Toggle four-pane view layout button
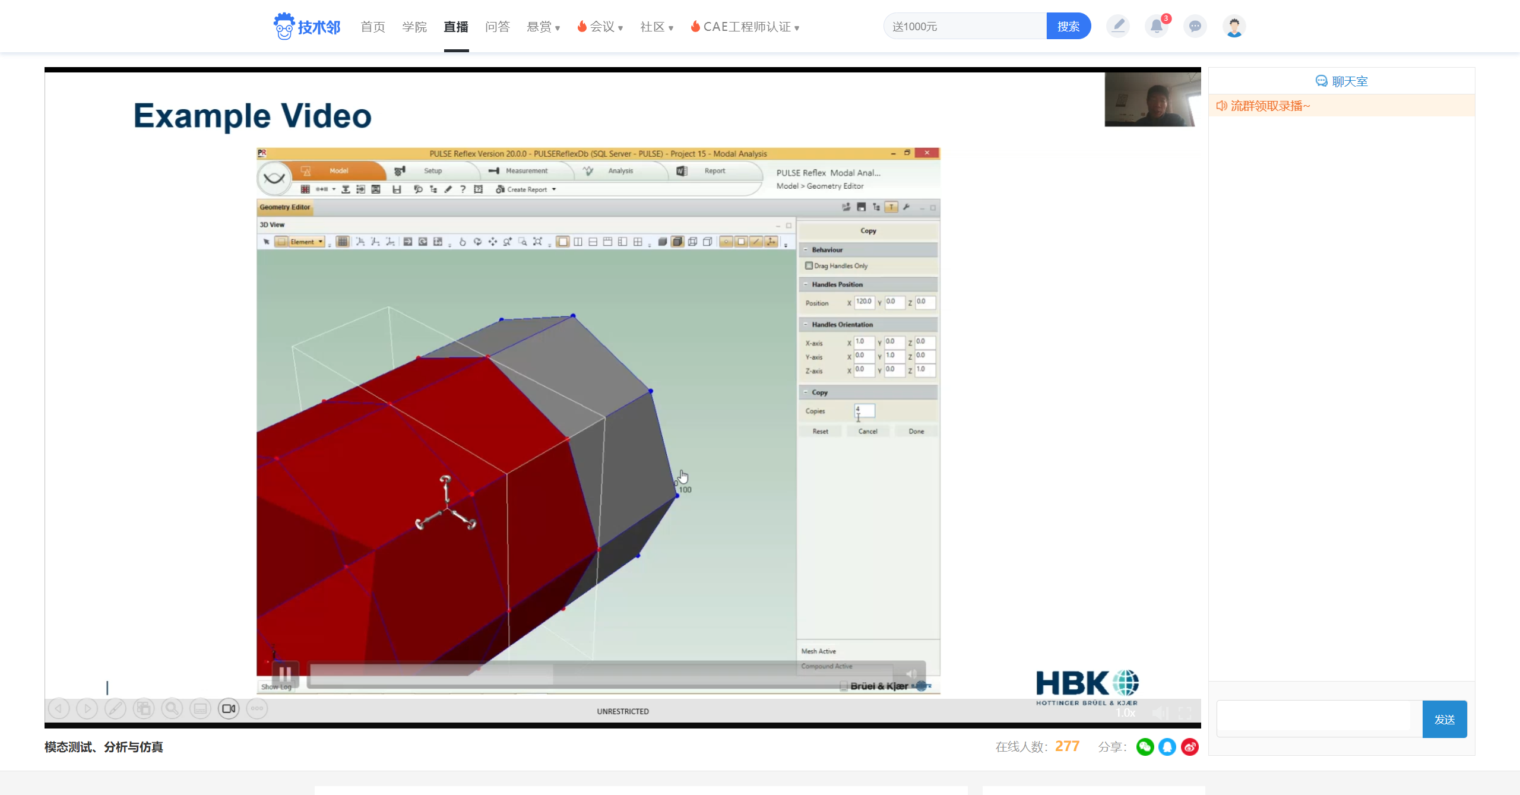Screen dimensions: 1520x795 coord(638,242)
